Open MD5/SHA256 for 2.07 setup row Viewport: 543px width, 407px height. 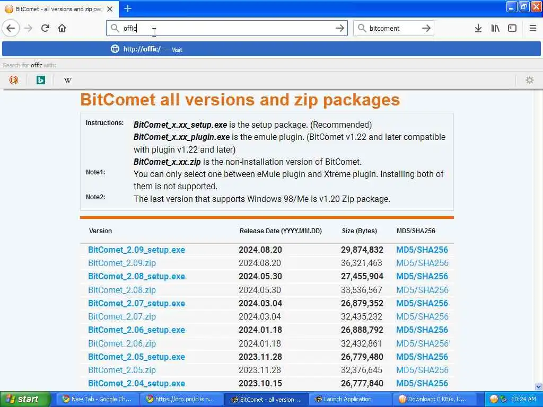(422, 304)
